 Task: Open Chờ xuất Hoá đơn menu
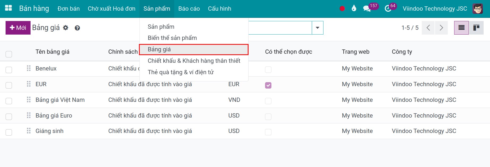point(112,9)
